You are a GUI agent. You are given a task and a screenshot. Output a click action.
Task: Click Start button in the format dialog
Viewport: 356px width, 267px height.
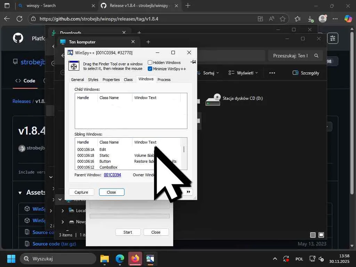128,232
